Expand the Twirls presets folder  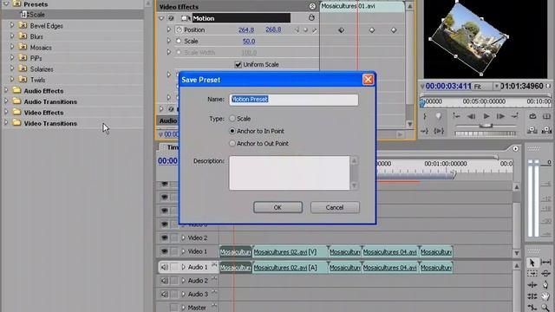(12, 80)
